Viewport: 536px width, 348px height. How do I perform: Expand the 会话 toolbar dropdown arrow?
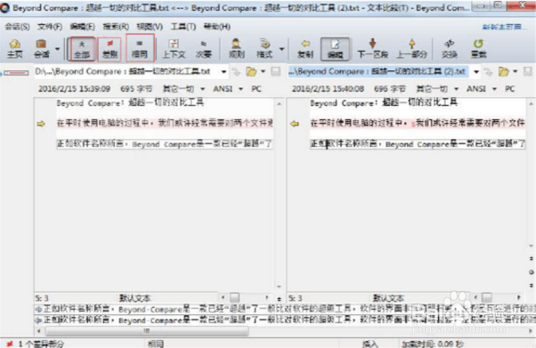[57, 49]
